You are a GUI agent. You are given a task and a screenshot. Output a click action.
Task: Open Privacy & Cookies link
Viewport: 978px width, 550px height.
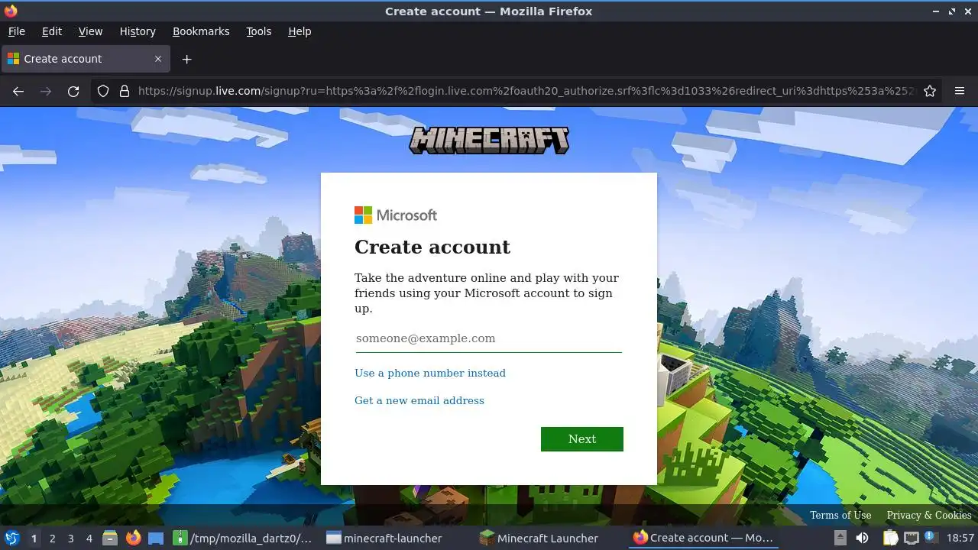tap(929, 515)
